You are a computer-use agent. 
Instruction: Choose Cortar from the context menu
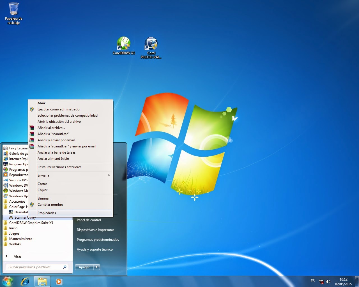coord(70,184)
